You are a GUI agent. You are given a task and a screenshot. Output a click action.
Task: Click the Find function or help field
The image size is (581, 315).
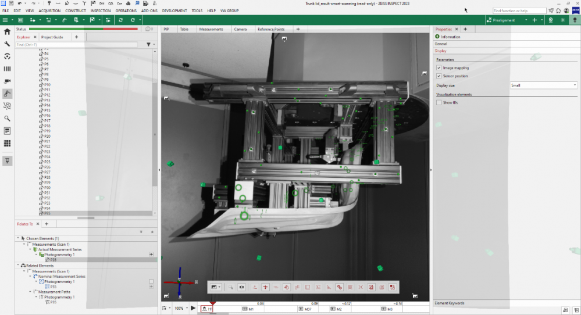[519, 11]
